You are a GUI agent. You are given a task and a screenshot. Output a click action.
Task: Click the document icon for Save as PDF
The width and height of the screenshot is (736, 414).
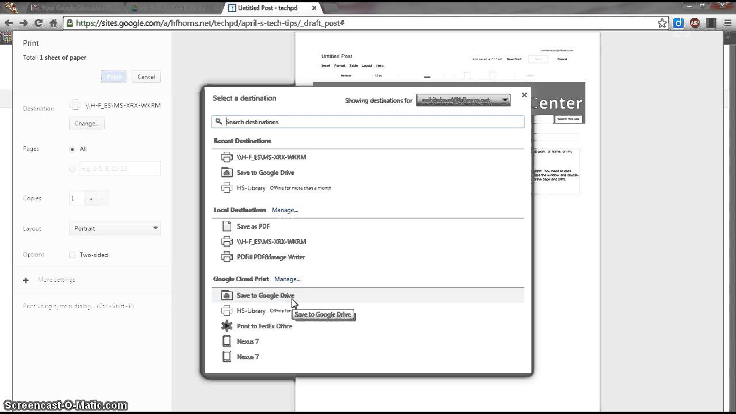pyautogui.click(x=227, y=226)
